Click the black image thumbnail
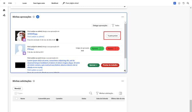 click(x=20, y=65)
